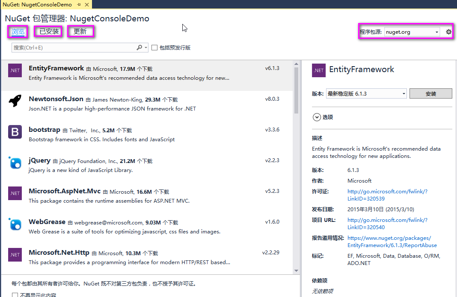Enable the 包括预发行版 prerelease checkbox
Image resolution: width=457 pixels, height=297 pixels.
(155, 48)
